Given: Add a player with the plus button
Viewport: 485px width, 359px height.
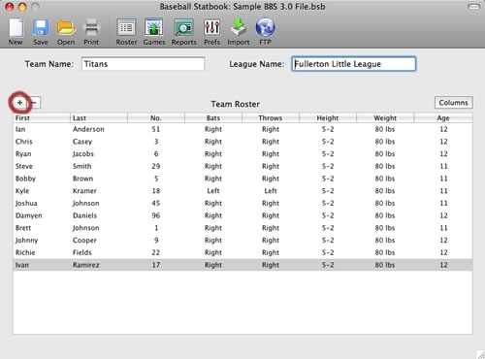Looking at the screenshot, I should pyautogui.click(x=19, y=103).
